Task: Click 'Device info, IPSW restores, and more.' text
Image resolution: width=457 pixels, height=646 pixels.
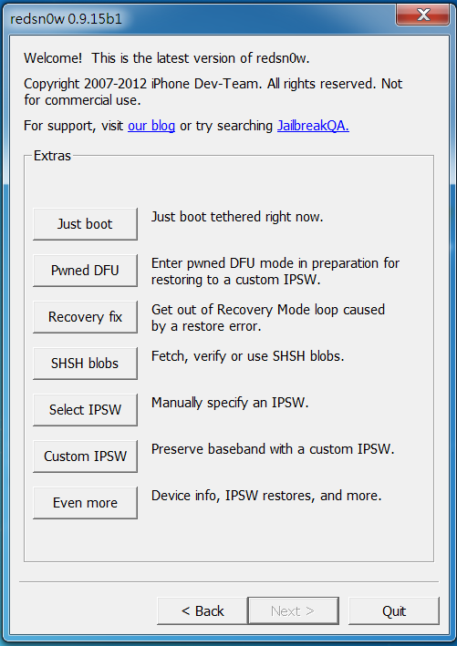Action: tap(266, 496)
